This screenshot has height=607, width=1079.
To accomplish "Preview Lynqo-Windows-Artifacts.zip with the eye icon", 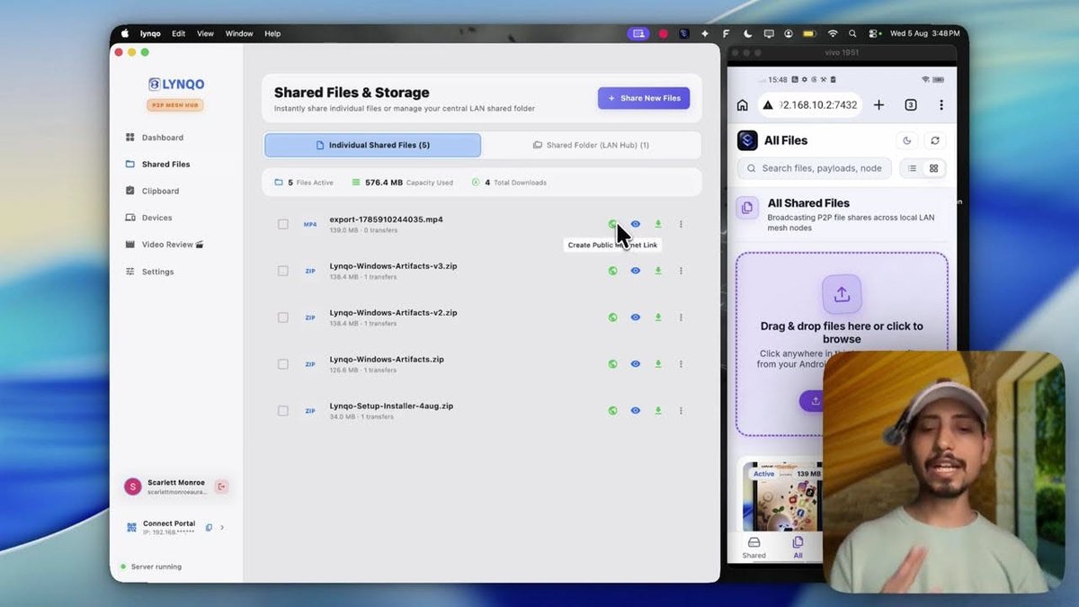I will coord(636,364).
